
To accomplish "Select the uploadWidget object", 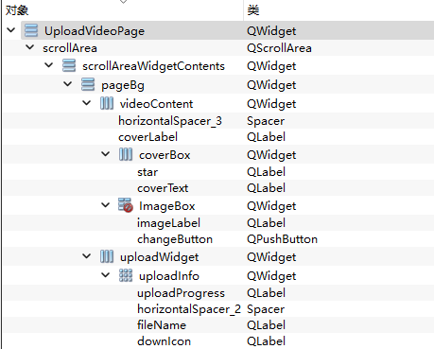I will click(x=159, y=257).
